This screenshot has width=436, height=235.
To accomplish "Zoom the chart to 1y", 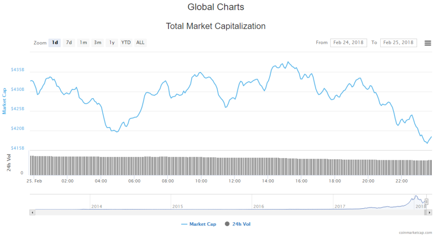I will pos(112,42).
